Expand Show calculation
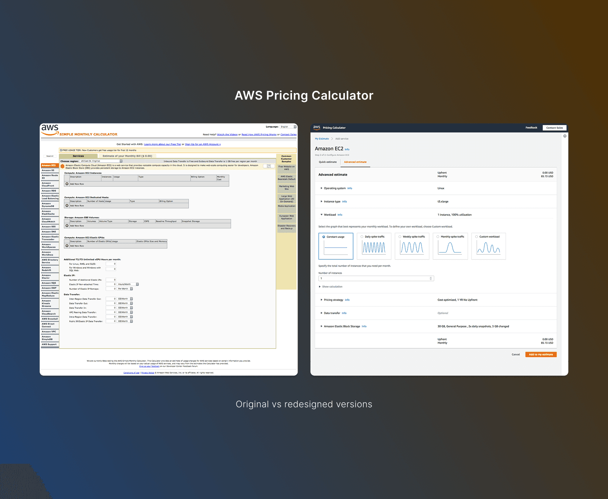The height and width of the screenshot is (499, 608). pyautogui.click(x=330, y=287)
